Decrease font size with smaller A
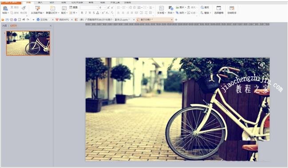Screen dimensions: 288x168 (112, 8)
